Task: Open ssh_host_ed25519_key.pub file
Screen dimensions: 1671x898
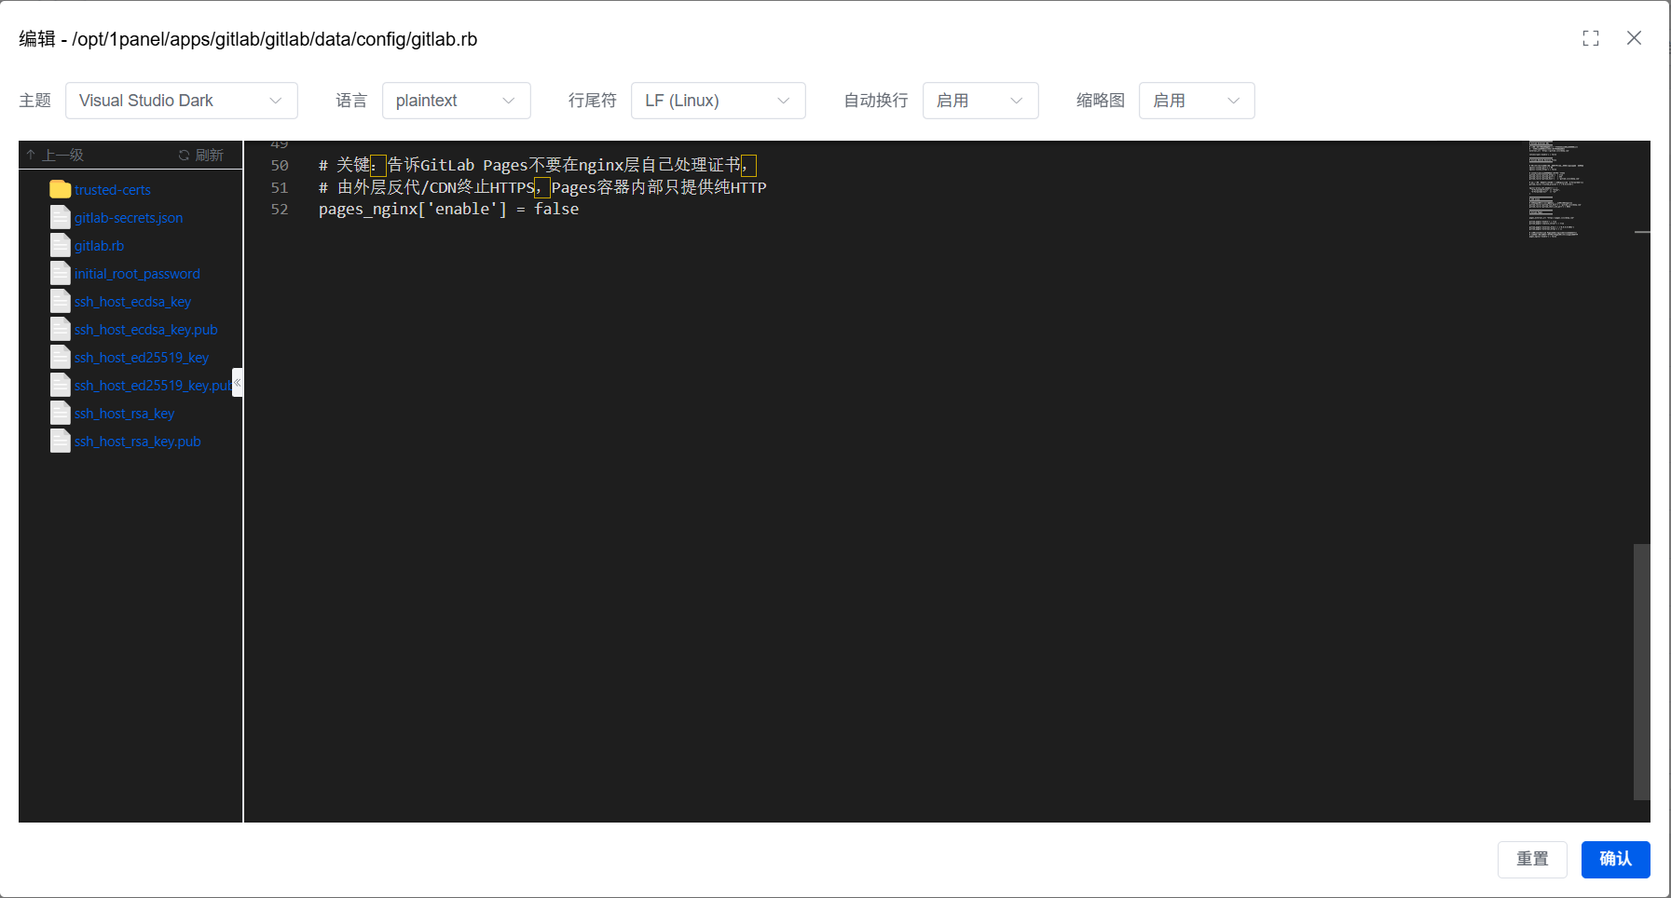Action: point(153,386)
